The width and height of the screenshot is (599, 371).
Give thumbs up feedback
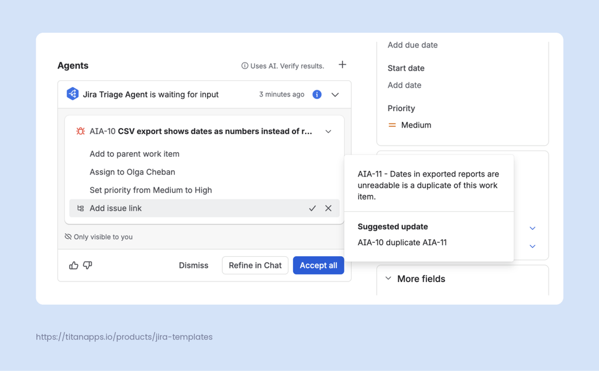73,265
